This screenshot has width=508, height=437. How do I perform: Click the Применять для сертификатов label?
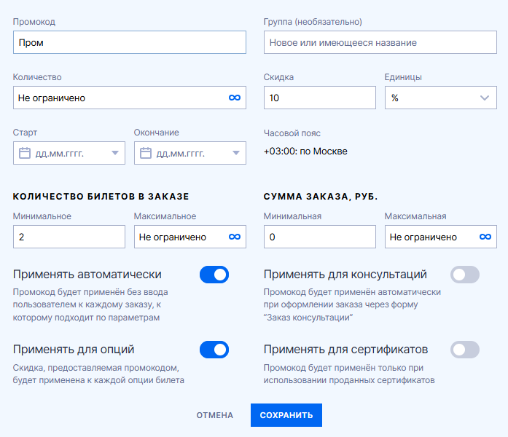coord(345,350)
